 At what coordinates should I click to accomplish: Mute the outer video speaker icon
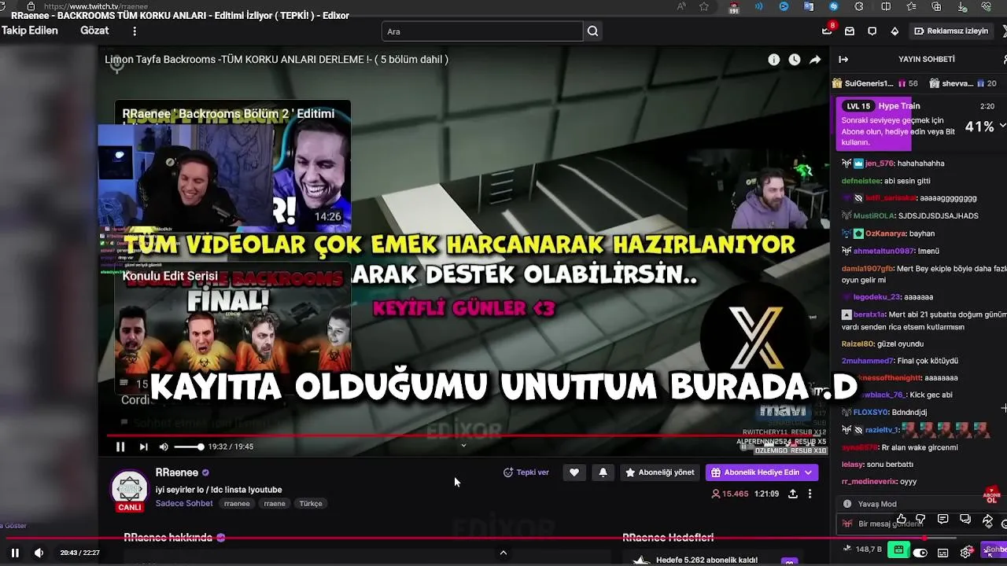39,553
